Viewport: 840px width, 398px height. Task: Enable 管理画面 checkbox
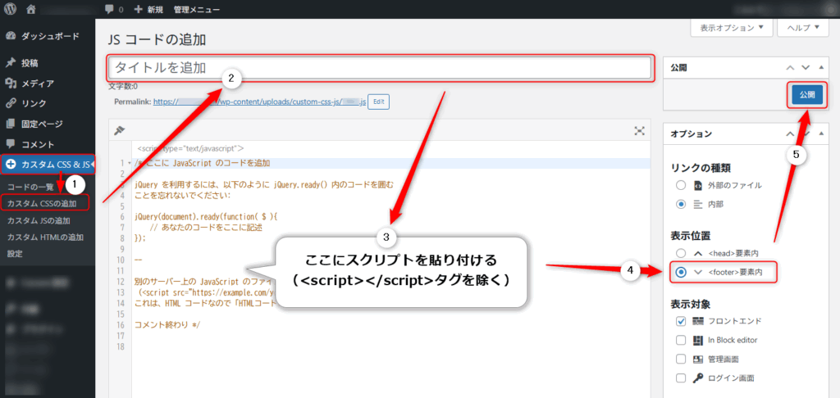coord(681,359)
